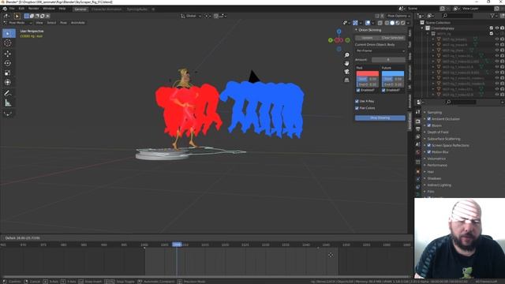Open the Pose menu in viewport header
The height and width of the screenshot is (284, 505).
pos(63,23)
